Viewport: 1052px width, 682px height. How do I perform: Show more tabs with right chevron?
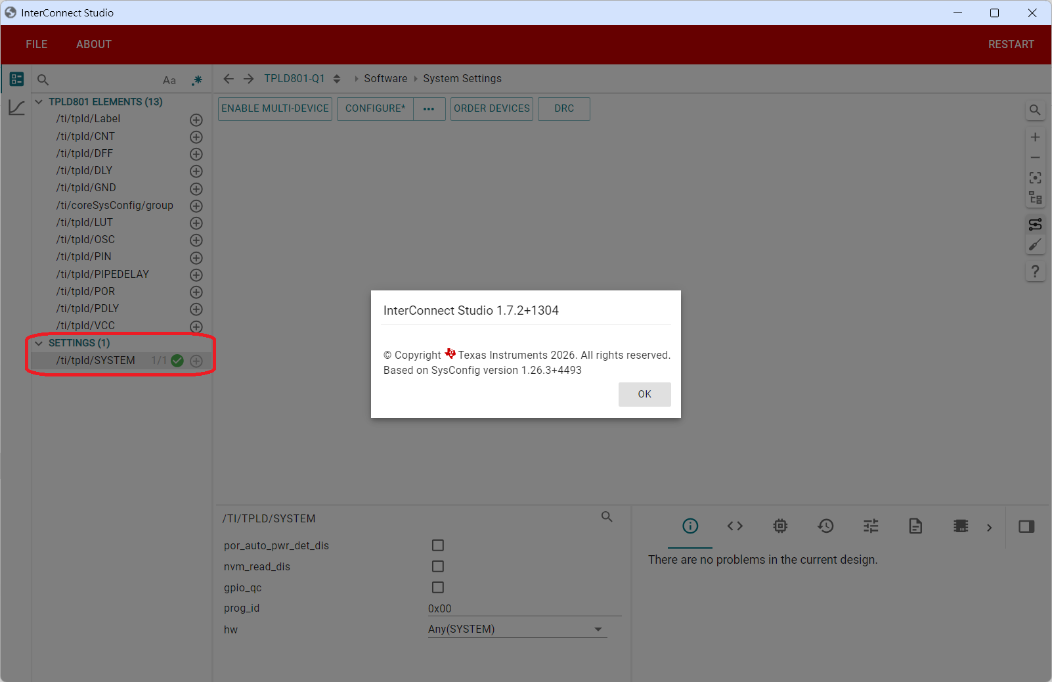(x=989, y=527)
